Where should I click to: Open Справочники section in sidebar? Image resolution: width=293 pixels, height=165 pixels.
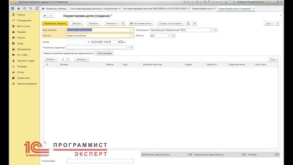click(x=23, y=78)
